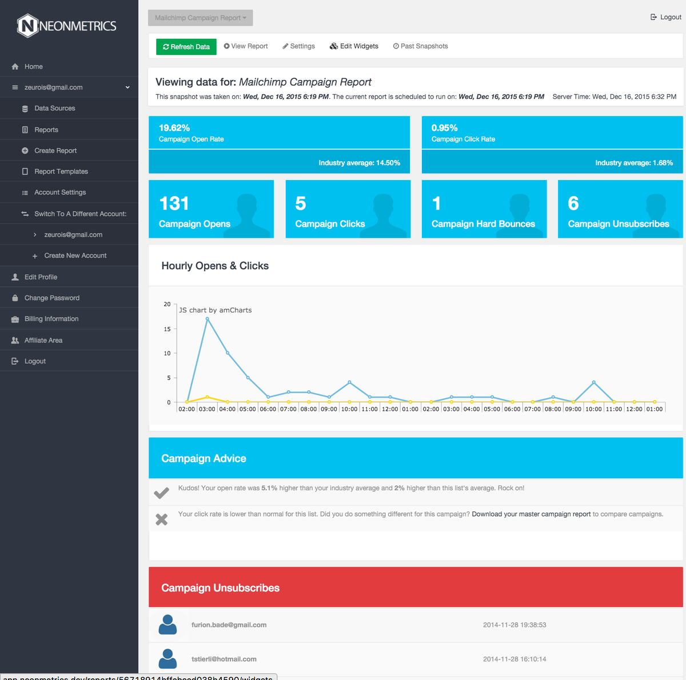Click the red Campaign Unsubscribes header
Image resolution: width=686 pixels, height=680 pixels.
(416, 587)
